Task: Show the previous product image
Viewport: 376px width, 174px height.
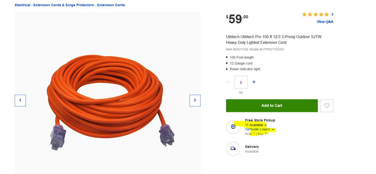Action: click(20, 100)
